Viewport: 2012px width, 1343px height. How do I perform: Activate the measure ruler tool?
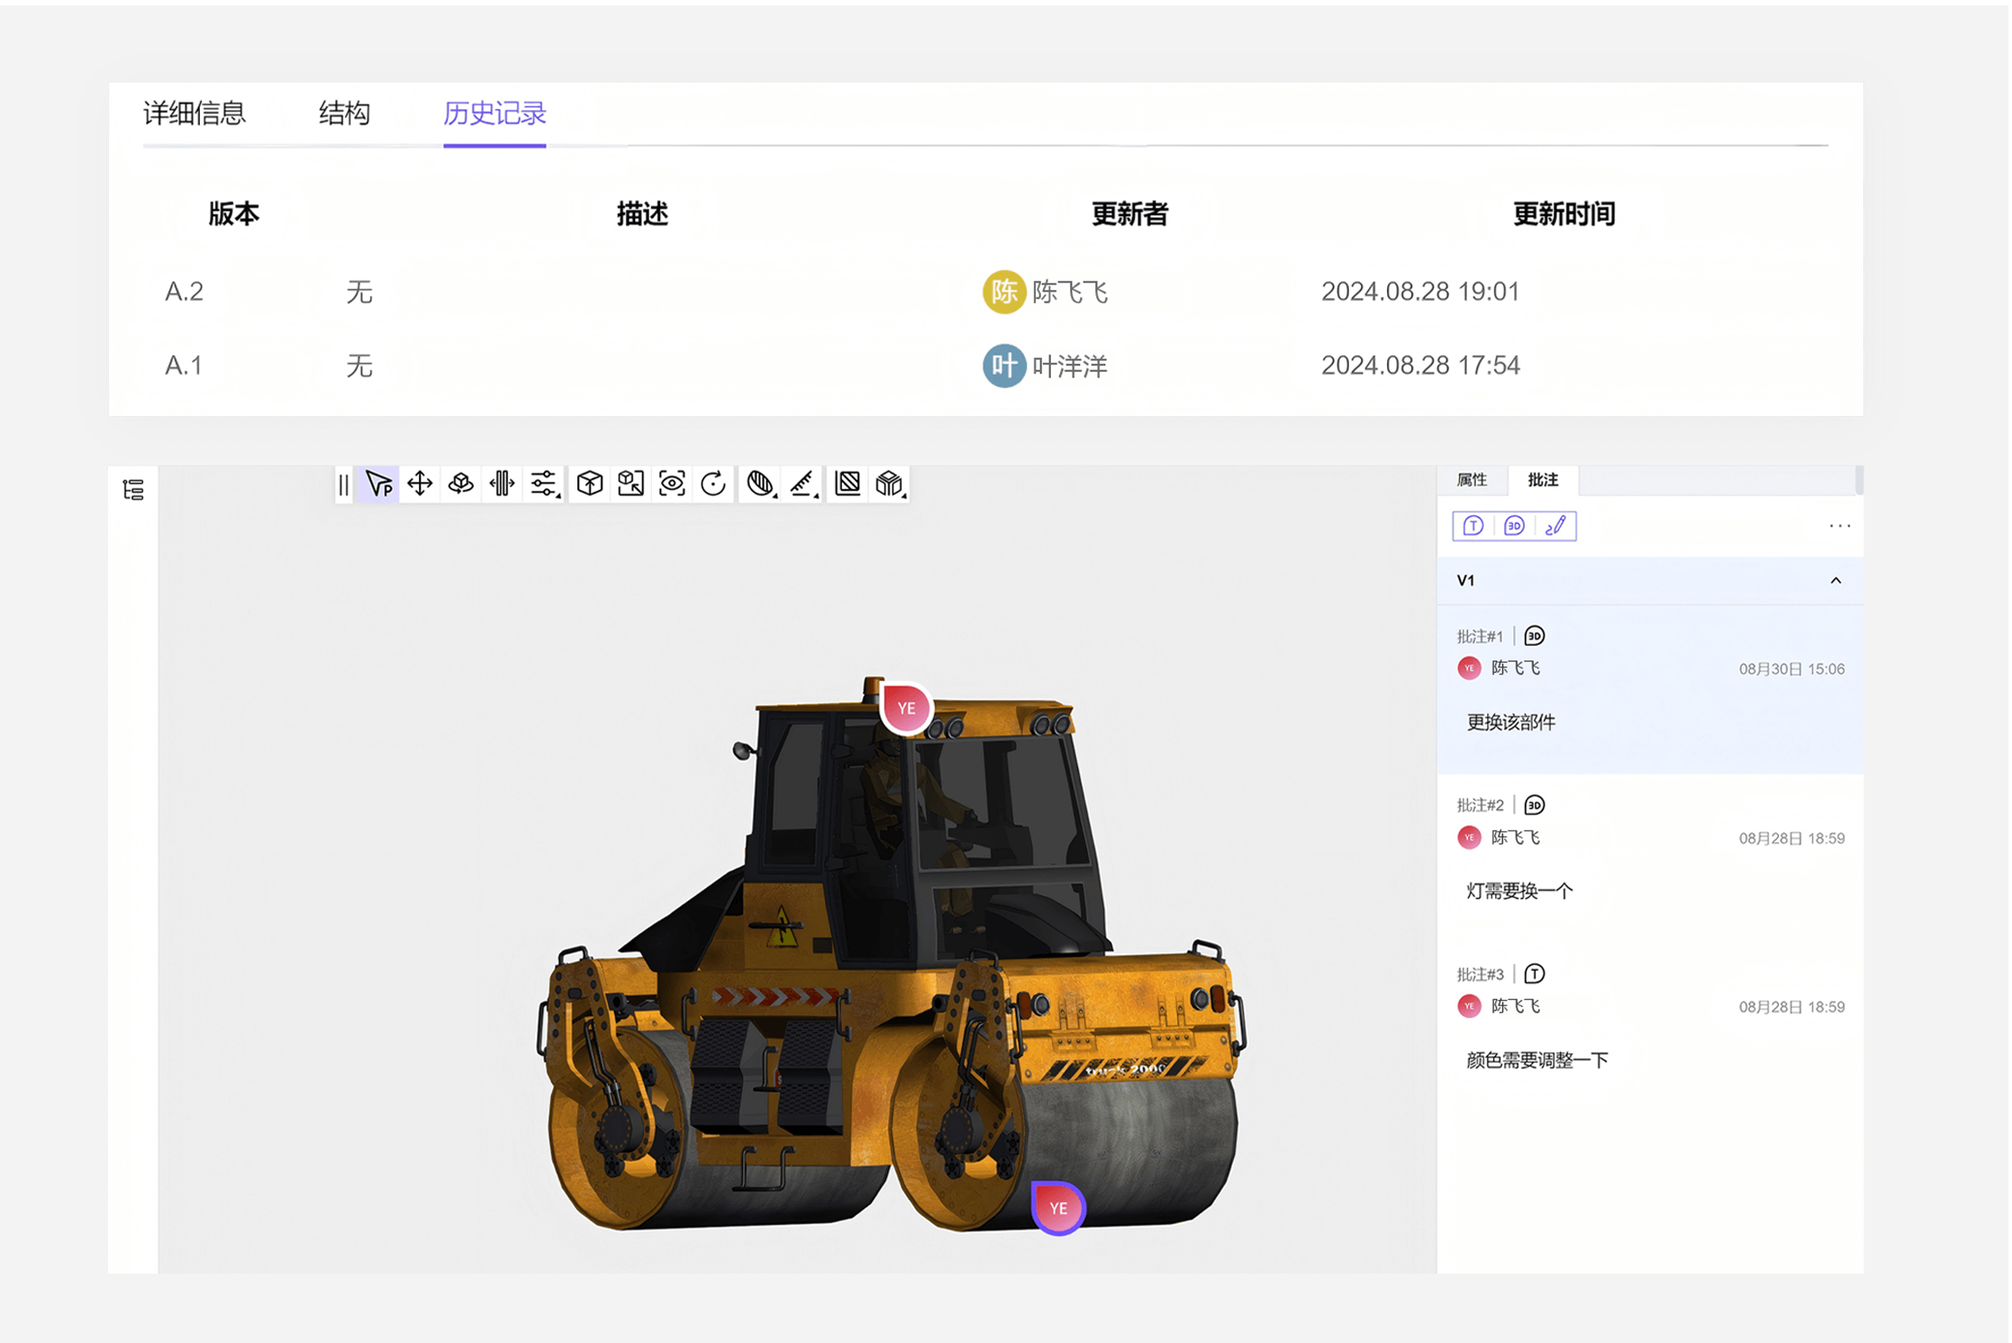(802, 484)
